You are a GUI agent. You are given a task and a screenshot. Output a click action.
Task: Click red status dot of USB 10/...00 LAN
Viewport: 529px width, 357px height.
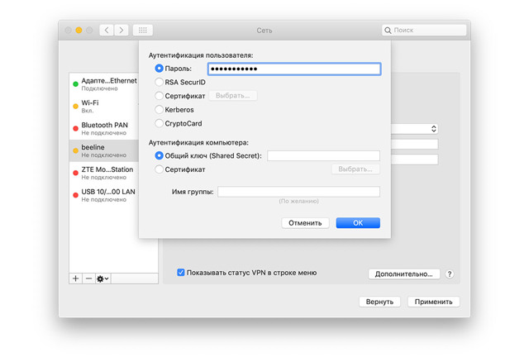(75, 195)
